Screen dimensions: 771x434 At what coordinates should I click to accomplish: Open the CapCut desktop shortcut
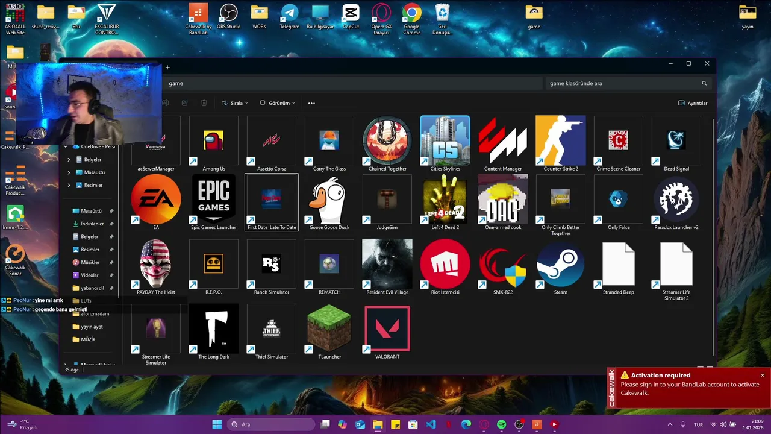[351, 17]
